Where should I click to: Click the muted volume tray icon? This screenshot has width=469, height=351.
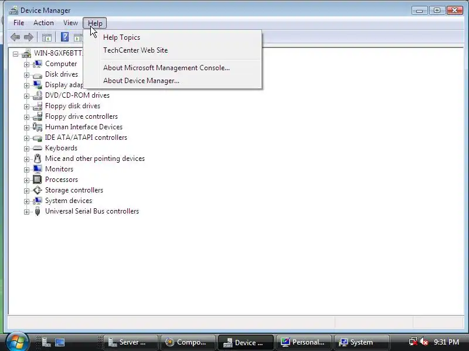(x=424, y=342)
